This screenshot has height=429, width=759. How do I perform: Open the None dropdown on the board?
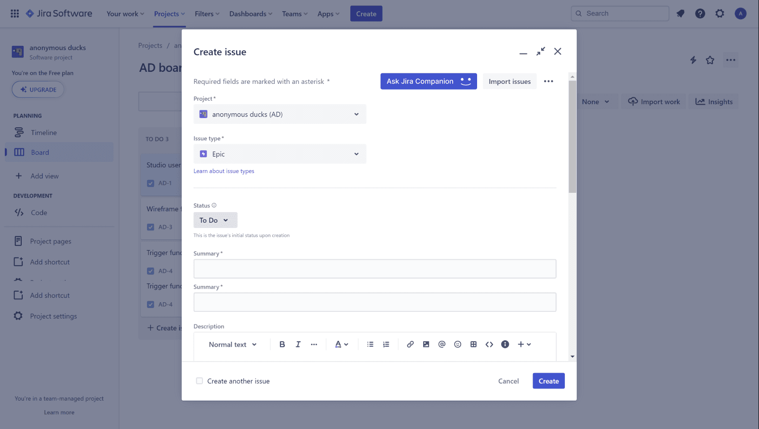click(x=595, y=102)
